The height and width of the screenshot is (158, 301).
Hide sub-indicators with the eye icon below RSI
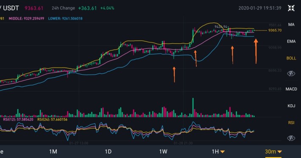point(291,138)
